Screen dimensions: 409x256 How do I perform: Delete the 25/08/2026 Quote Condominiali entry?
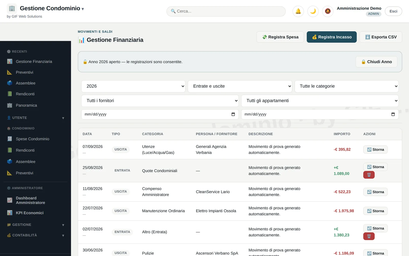369,175
